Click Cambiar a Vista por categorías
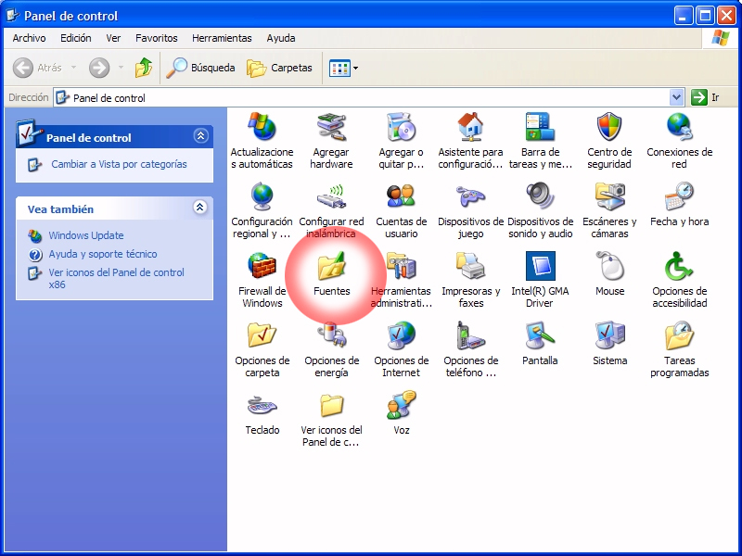The height and width of the screenshot is (556, 742). click(x=119, y=164)
